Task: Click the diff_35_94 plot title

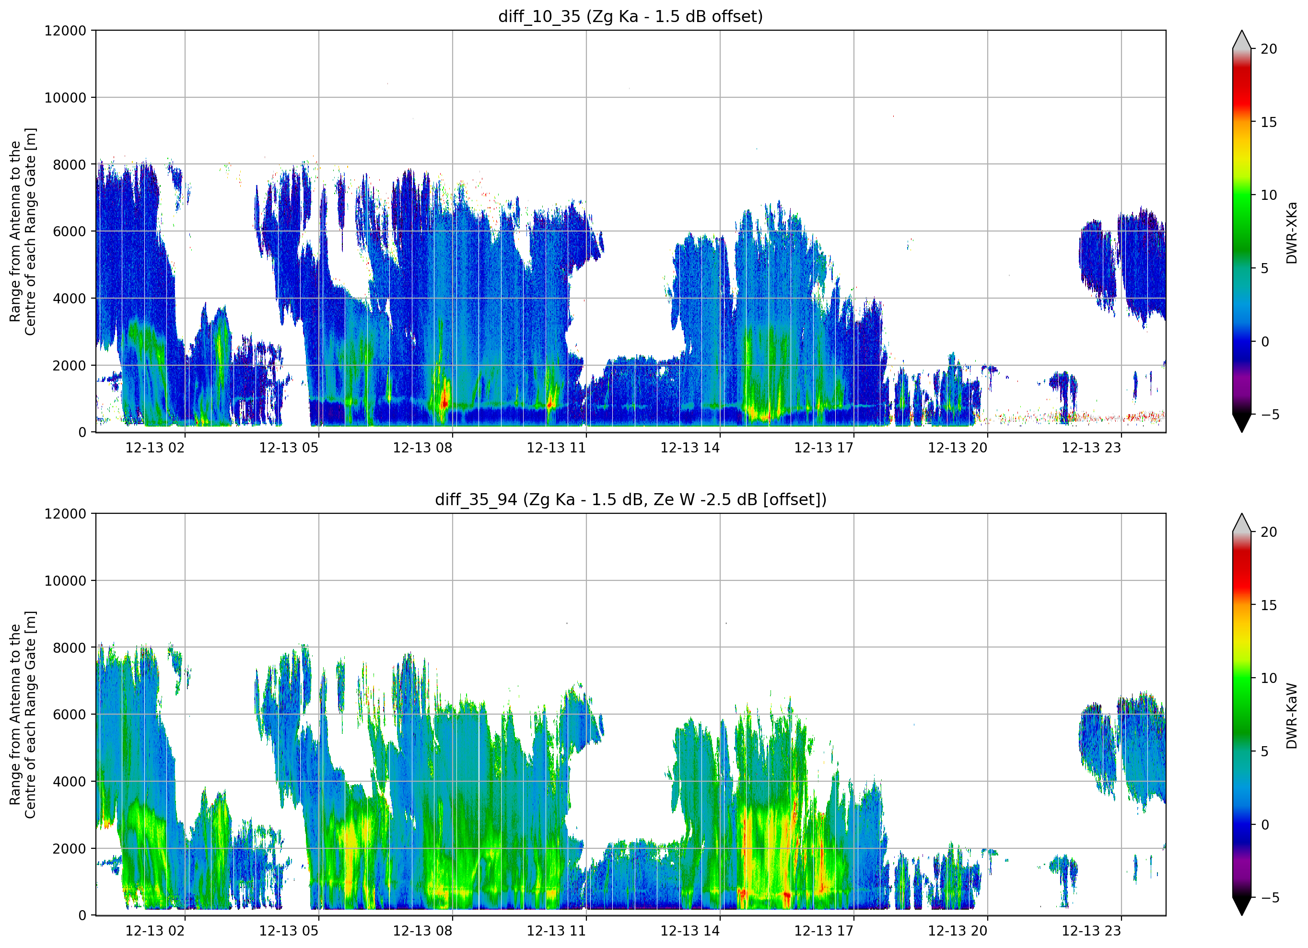Action: pyautogui.click(x=631, y=499)
